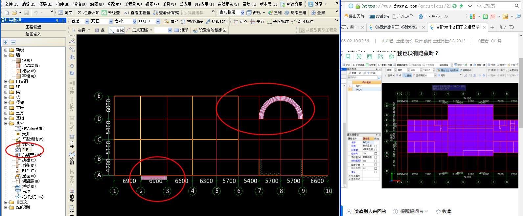Viewport: 523px width, 216px height.
Task: Click 拾取构件 pick component tool
Action: click(x=216, y=21)
